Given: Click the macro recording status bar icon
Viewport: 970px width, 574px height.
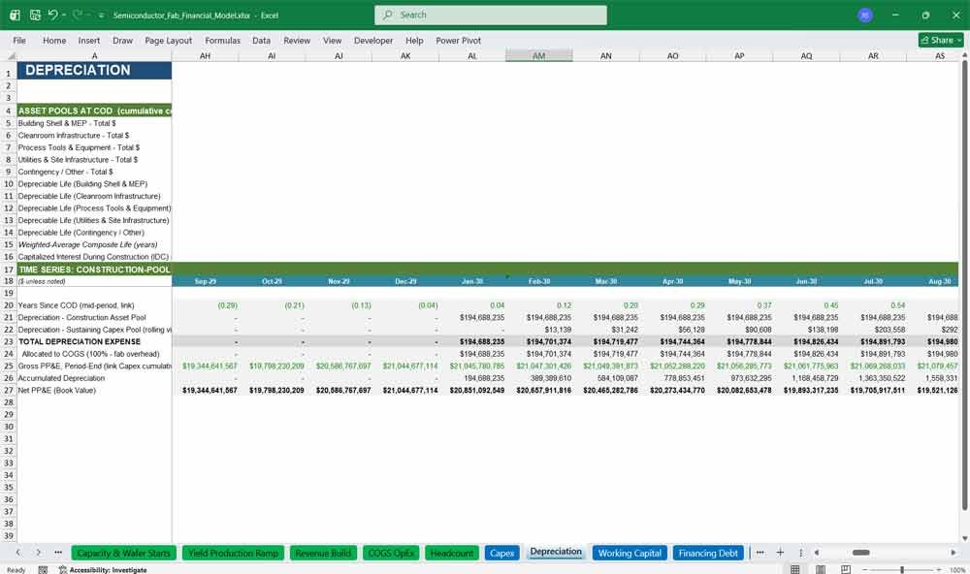Looking at the screenshot, I should 43,570.
